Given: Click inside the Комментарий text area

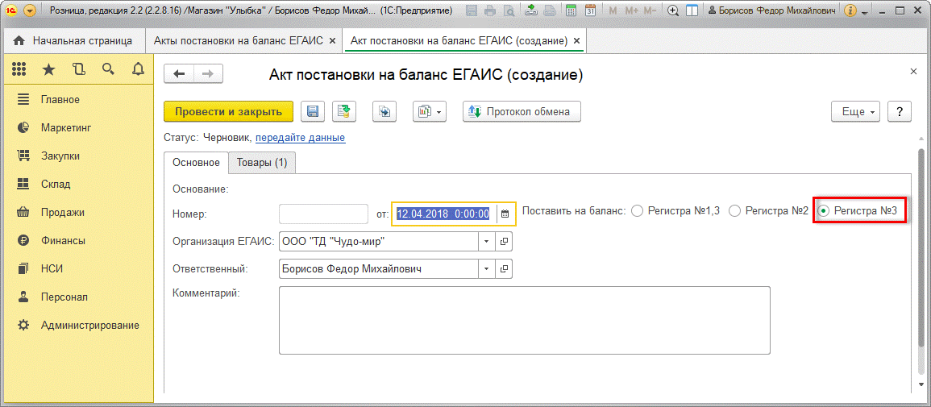Looking at the screenshot, I should pyautogui.click(x=524, y=321).
